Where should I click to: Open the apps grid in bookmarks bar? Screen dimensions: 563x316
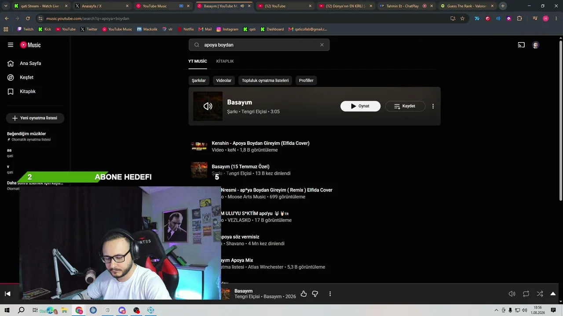point(6,29)
